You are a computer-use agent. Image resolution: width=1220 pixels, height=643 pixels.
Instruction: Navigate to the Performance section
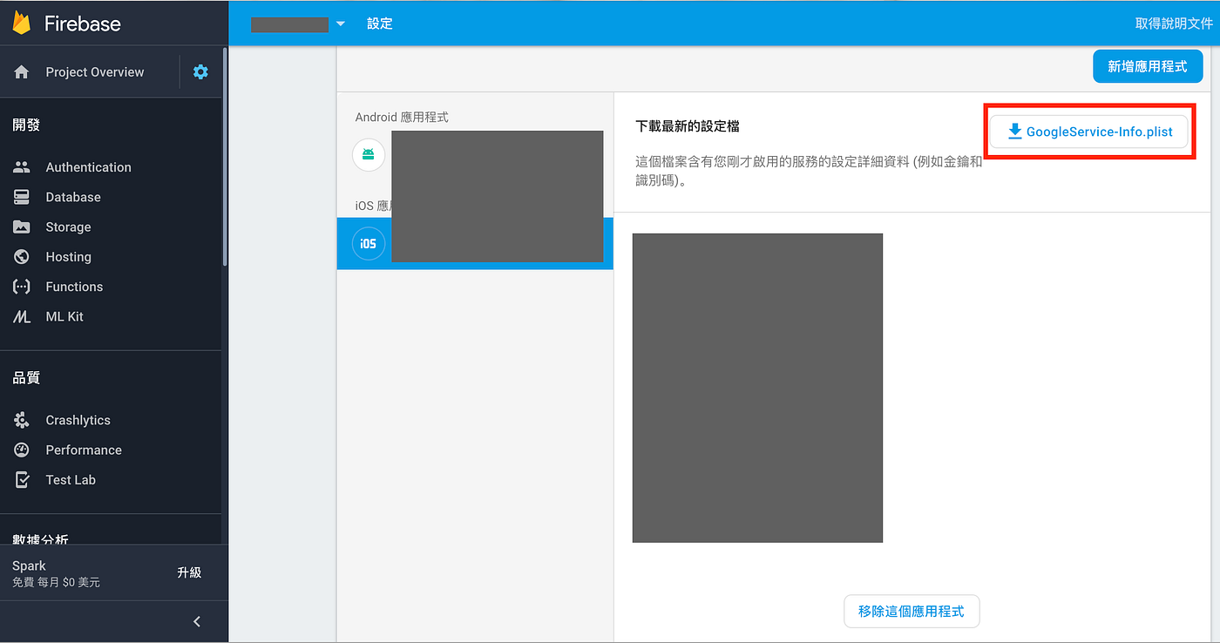tap(85, 450)
